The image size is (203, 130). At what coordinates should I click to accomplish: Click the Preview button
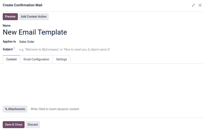click(10, 17)
